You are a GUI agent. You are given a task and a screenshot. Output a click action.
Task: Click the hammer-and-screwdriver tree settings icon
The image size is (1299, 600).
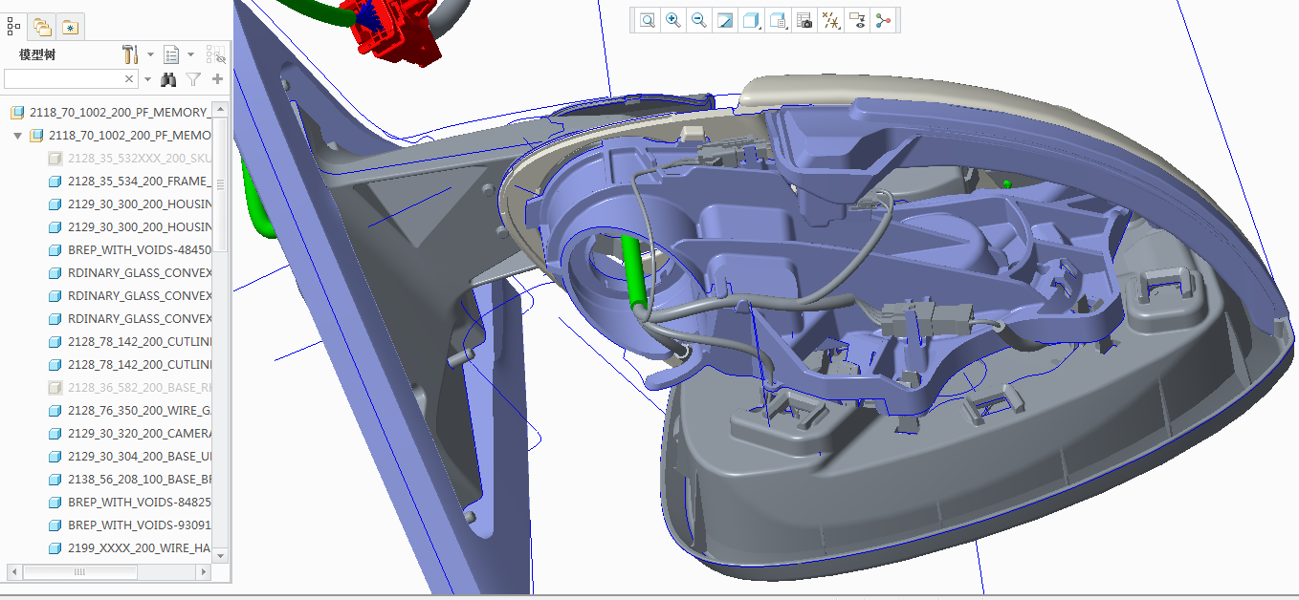pos(131,54)
